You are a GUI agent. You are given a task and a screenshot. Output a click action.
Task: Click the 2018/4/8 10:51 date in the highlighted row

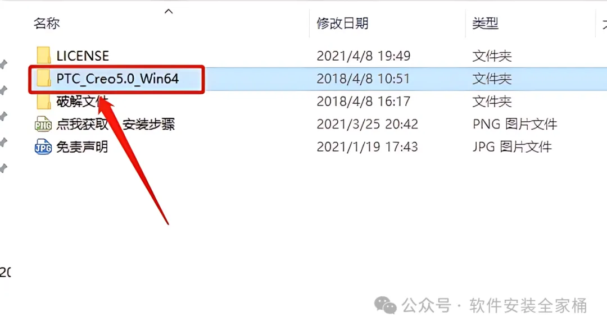click(x=363, y=79)
